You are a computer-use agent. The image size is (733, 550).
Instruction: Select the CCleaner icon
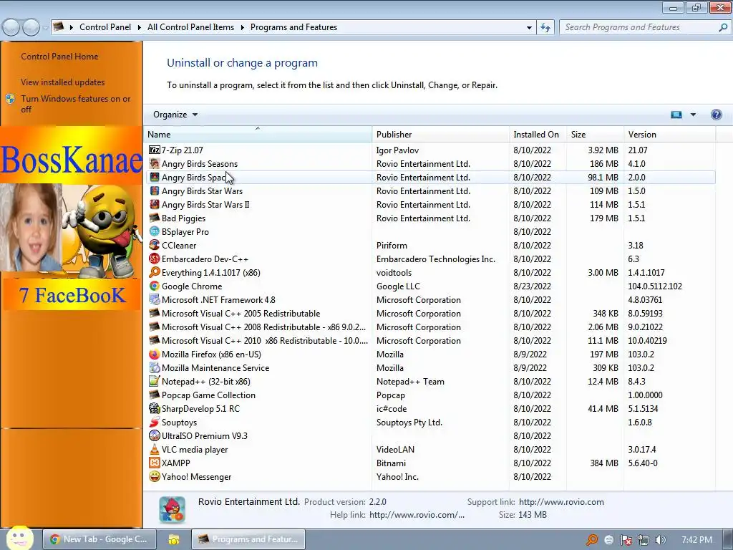click(155, 245)
